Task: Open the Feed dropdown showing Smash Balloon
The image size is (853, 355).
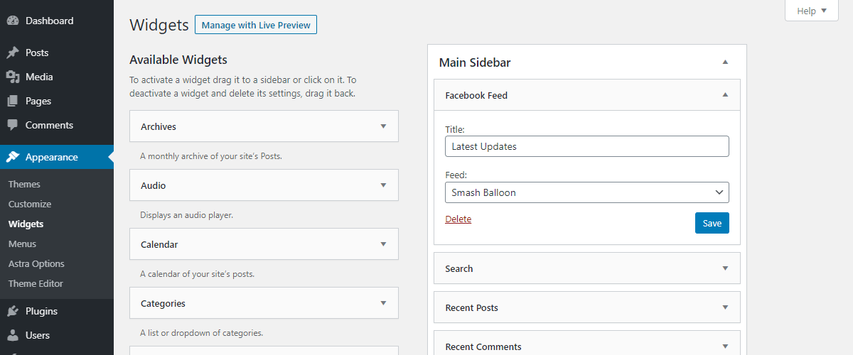Action: tap(586, 192)
